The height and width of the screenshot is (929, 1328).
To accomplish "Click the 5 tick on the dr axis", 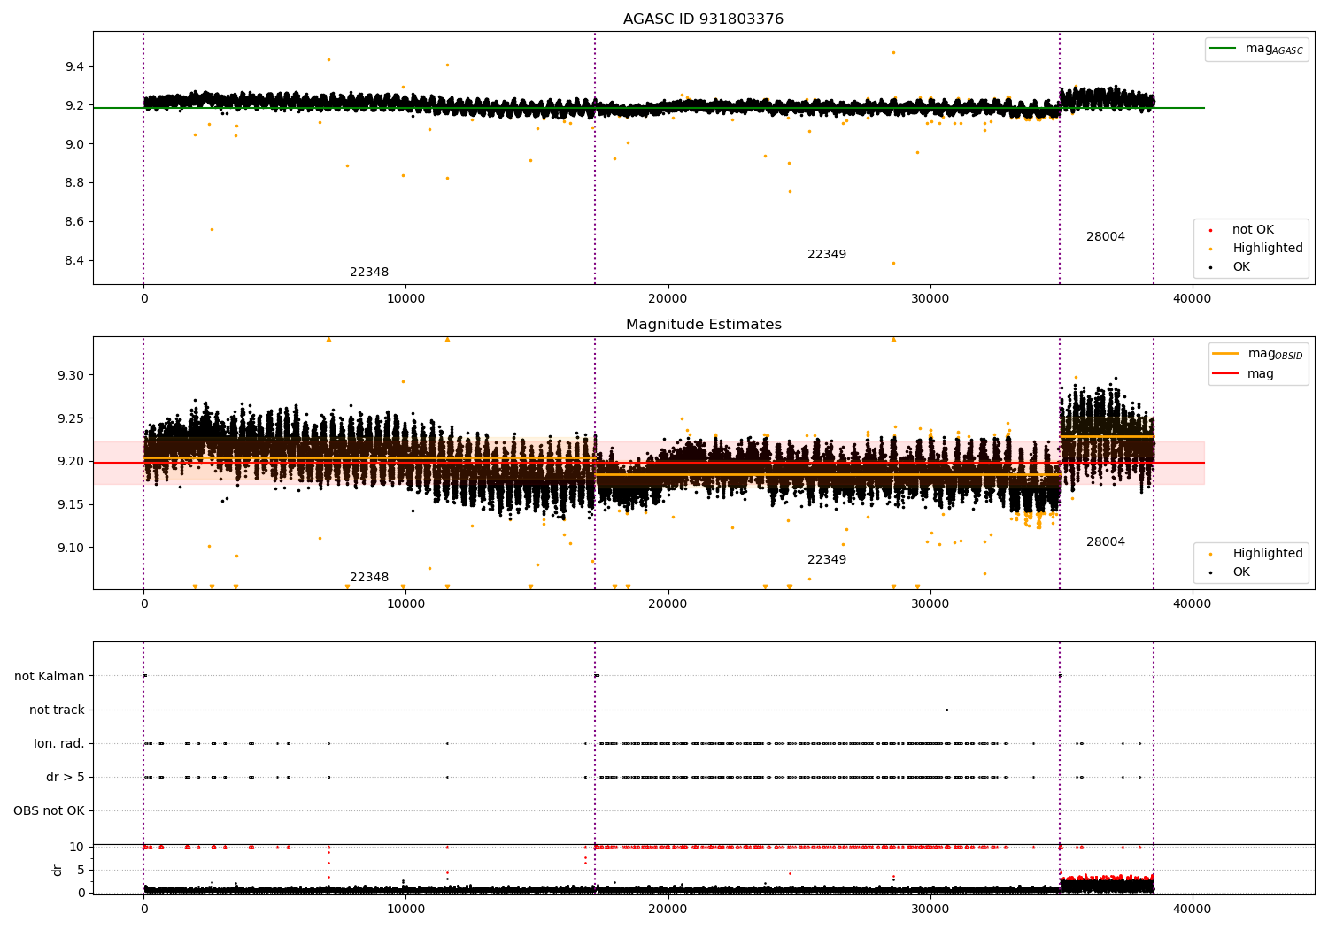I will pyautogui.click(x=81, y=871).
